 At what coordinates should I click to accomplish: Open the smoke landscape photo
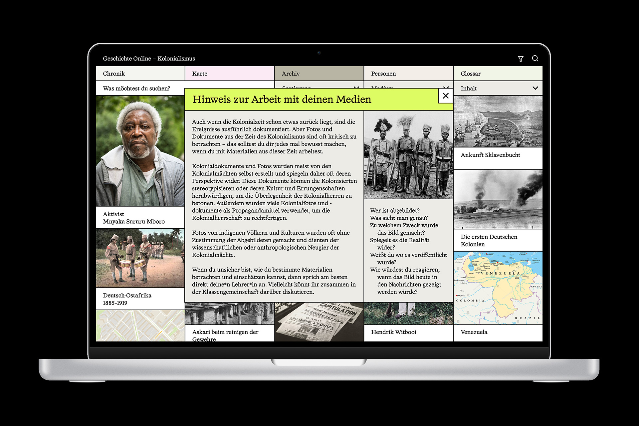498,199
